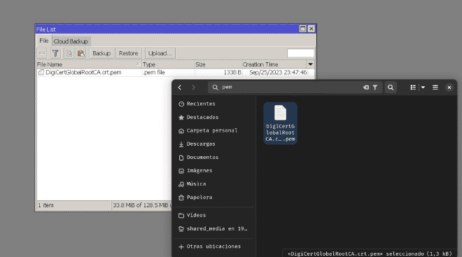462x257 pixels.
Task: Click the Sep/25/2023 23:47:46 cell
Action: (278, 73)
